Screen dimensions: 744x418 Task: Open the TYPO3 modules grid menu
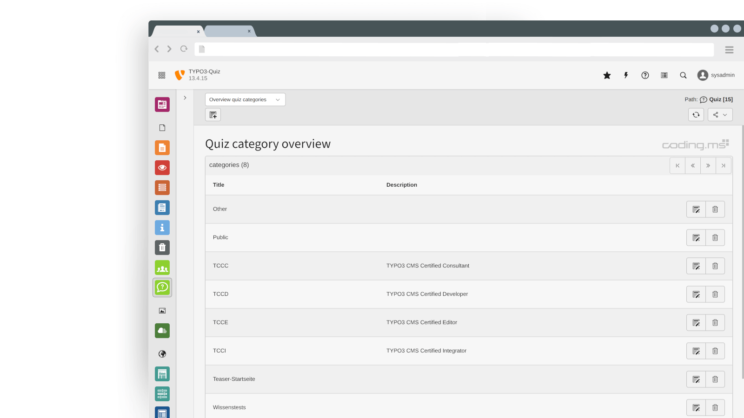tap(162, 75)
